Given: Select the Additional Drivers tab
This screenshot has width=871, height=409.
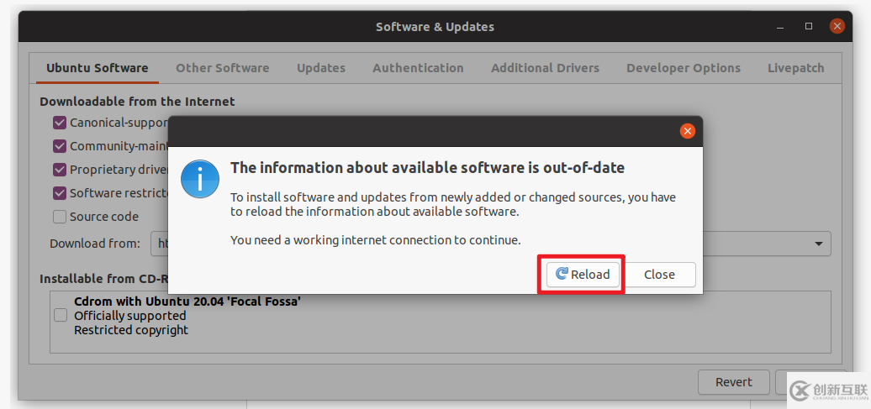Looking at the screenshot, I should pyautogui.click(x=545, y=68).
